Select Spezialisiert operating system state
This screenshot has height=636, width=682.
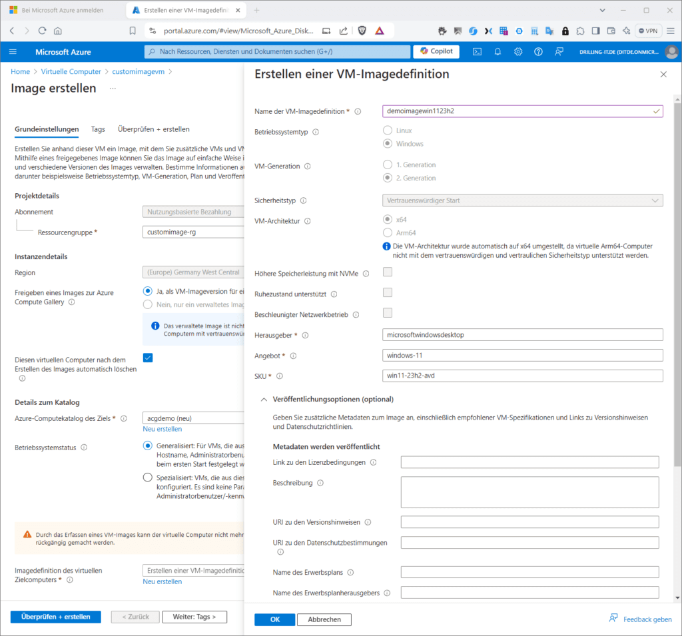pos(148,477)
